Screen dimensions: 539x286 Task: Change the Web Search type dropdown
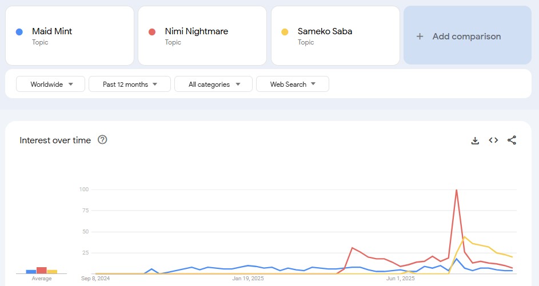[292, 84]
